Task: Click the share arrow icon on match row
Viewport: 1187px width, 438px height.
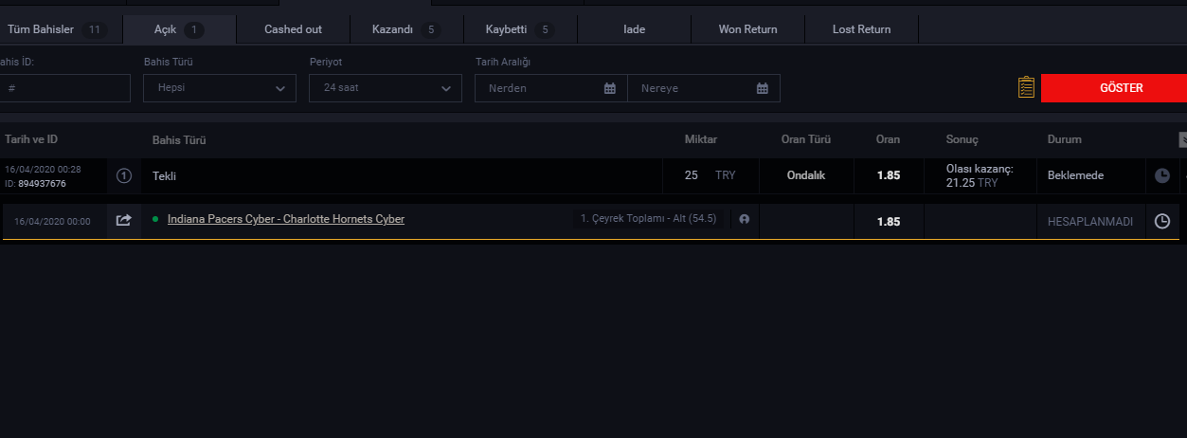Action: pyautogui.click(x=123, y=220)
